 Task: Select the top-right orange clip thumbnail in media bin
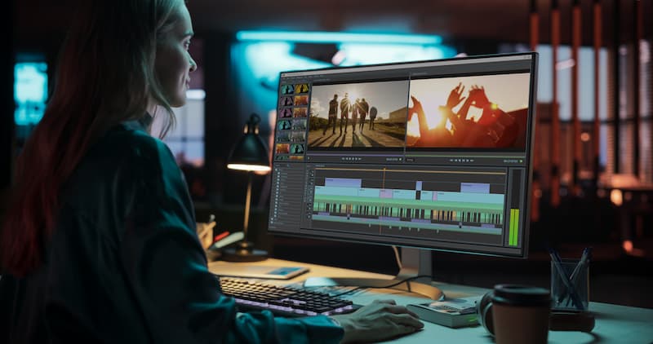coord(302,88)
